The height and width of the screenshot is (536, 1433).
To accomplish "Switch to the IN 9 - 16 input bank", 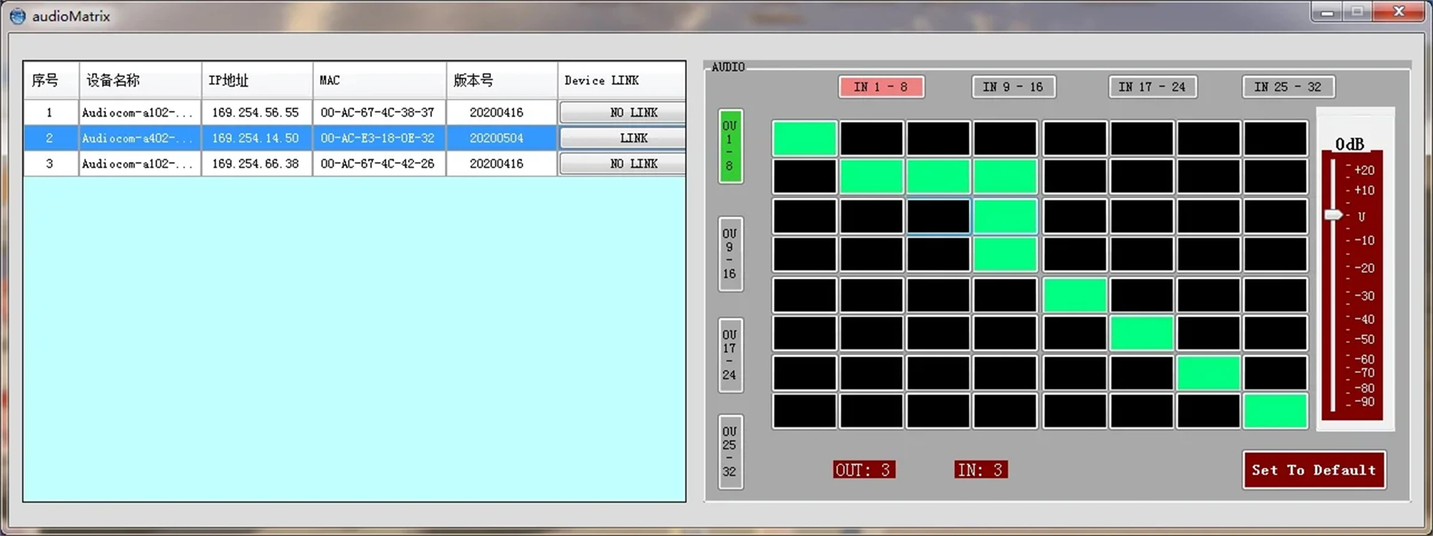I will (1013, 87).
